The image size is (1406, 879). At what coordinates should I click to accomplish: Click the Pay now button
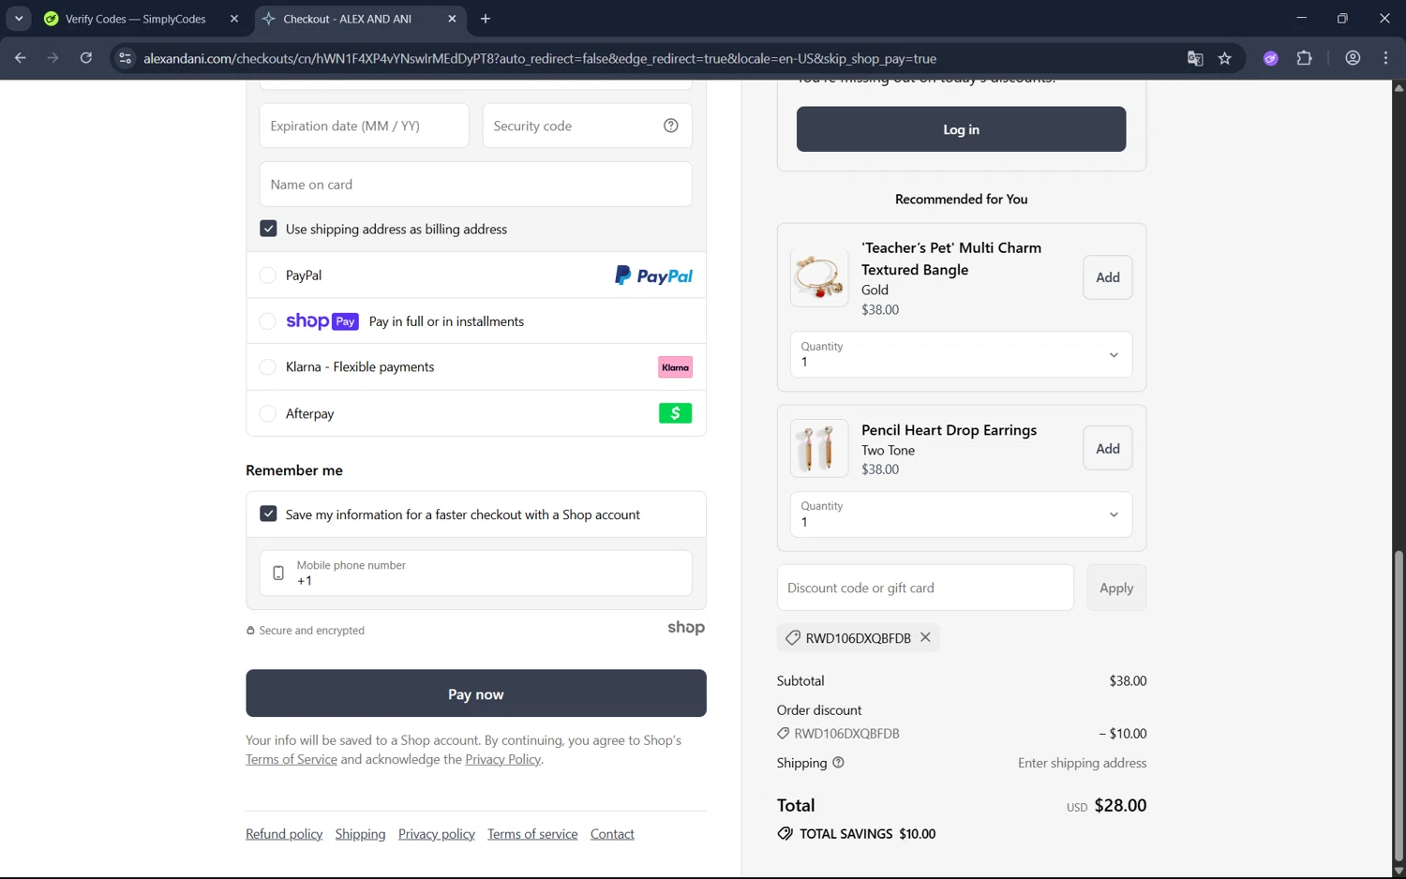475,693
